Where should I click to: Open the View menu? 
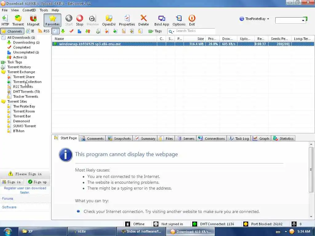(x=15, y=10)
